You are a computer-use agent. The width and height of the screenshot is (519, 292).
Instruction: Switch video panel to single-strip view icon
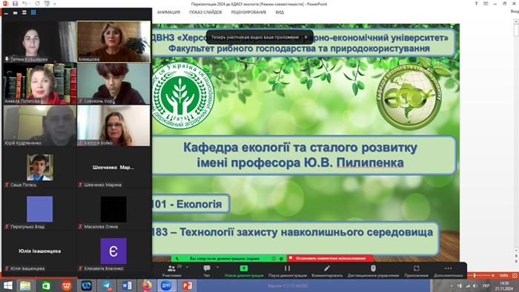[x=16, y=13]
